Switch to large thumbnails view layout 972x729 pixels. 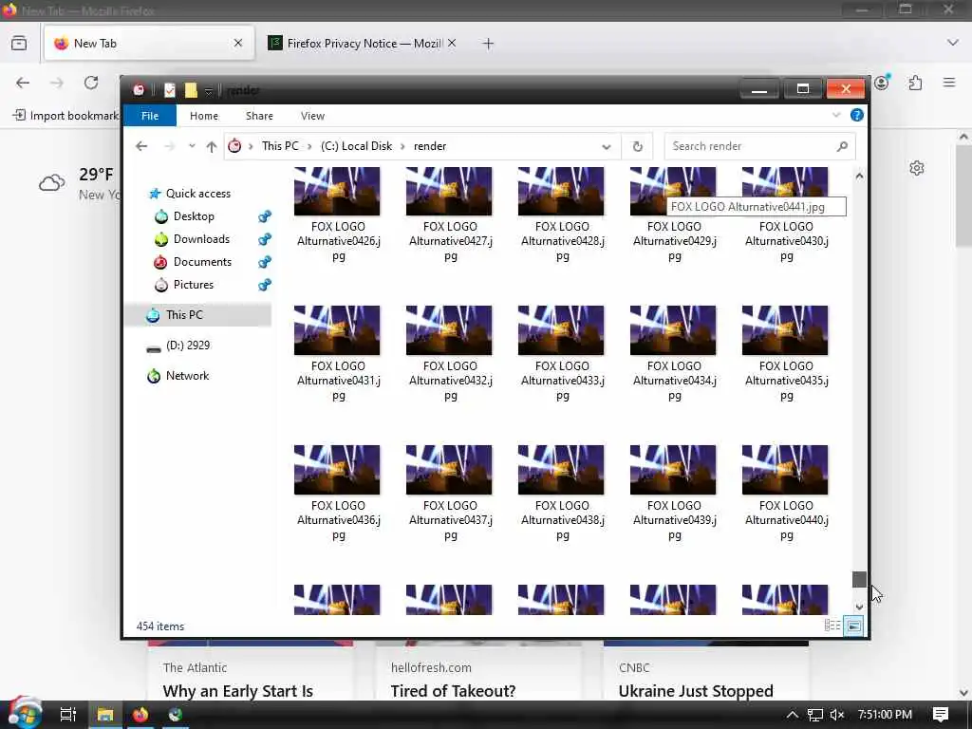[x=853, y=626]
